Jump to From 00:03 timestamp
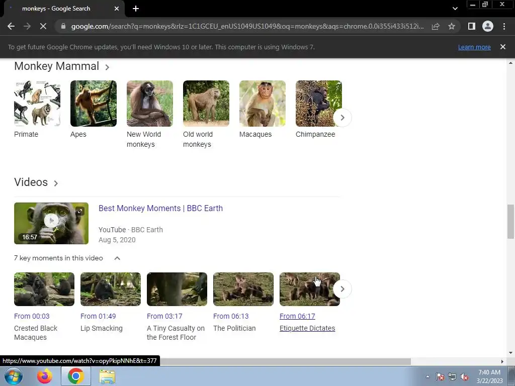The image size is (515, 386). point(32,316)
